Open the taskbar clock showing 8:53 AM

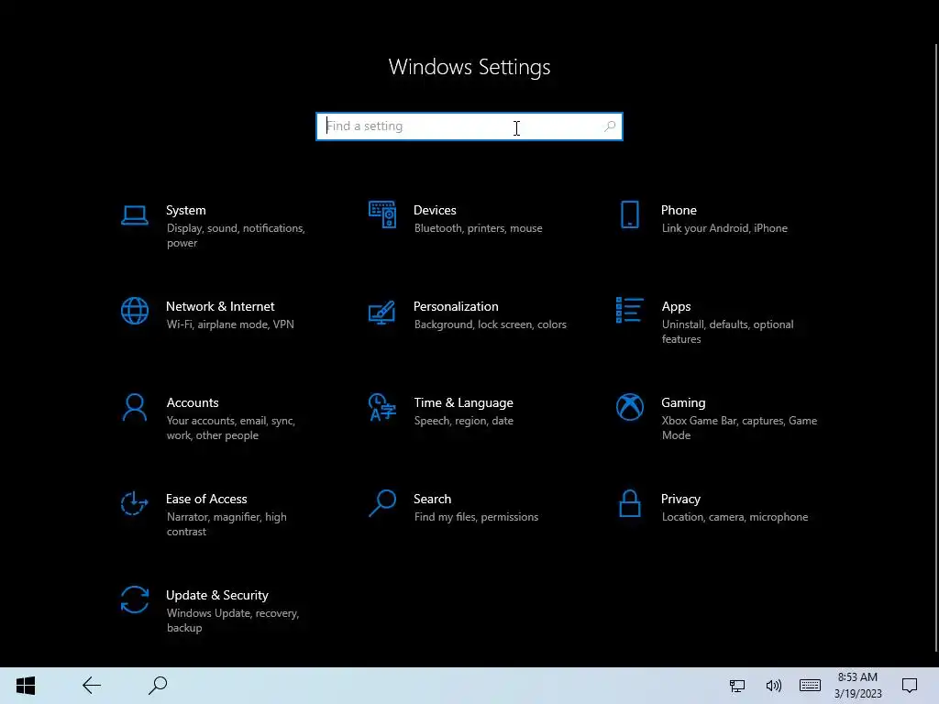pos(857,686)
